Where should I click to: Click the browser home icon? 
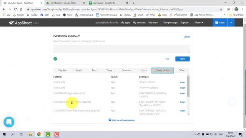click(21, 9)
